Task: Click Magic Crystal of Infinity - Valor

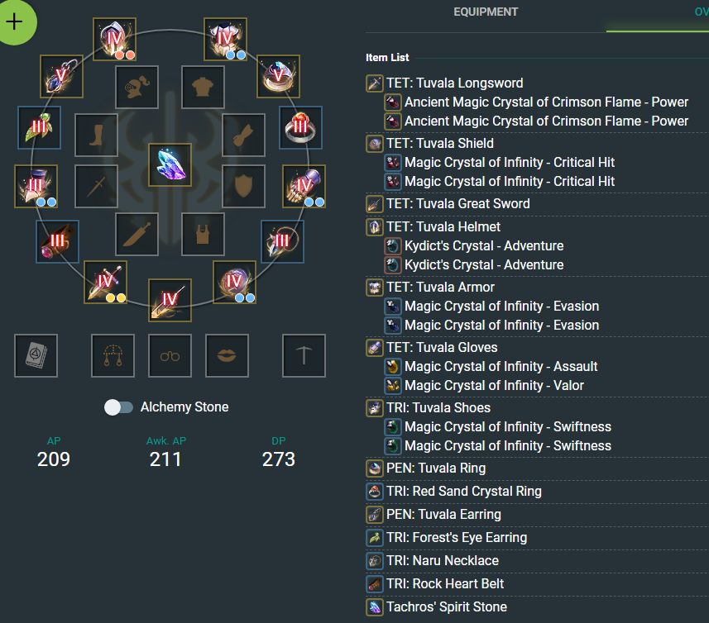Action: tap(494, 386)
